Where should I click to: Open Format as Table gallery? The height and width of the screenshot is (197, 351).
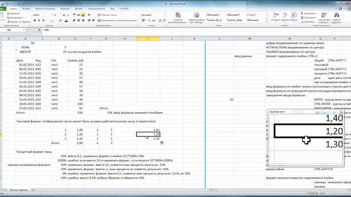196,18
